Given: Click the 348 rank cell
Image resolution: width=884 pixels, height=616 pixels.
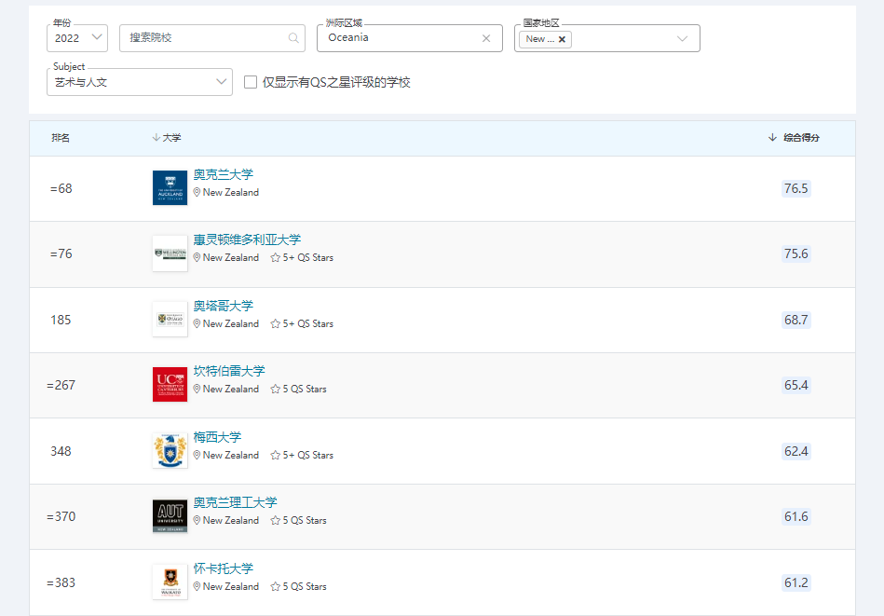Looking at the screenshot, I should (61, 451).
